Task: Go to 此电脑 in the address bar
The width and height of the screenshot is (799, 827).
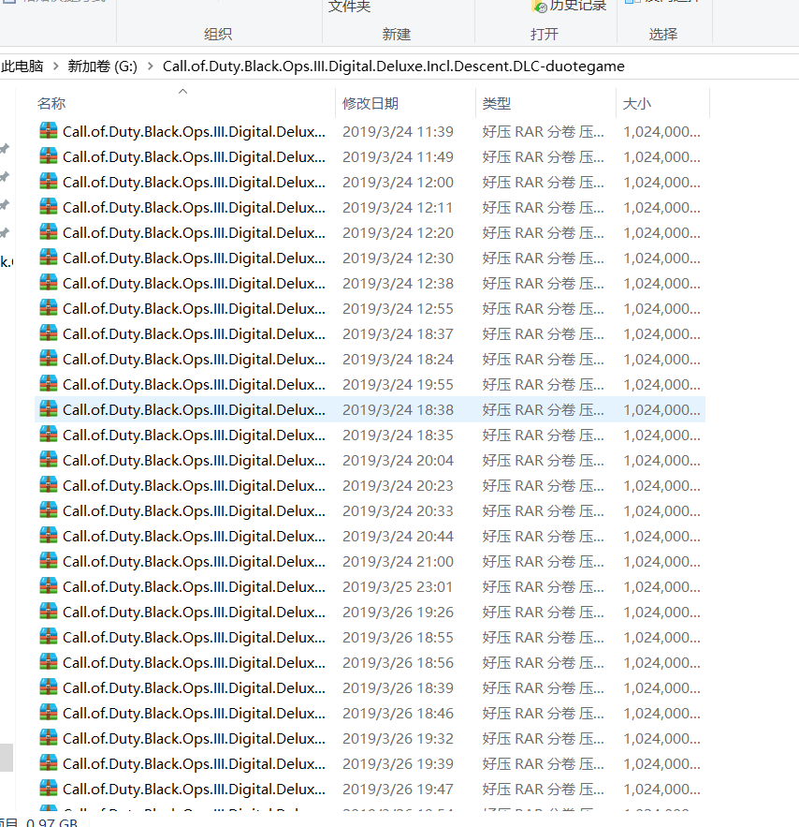Action: (22, 66)
